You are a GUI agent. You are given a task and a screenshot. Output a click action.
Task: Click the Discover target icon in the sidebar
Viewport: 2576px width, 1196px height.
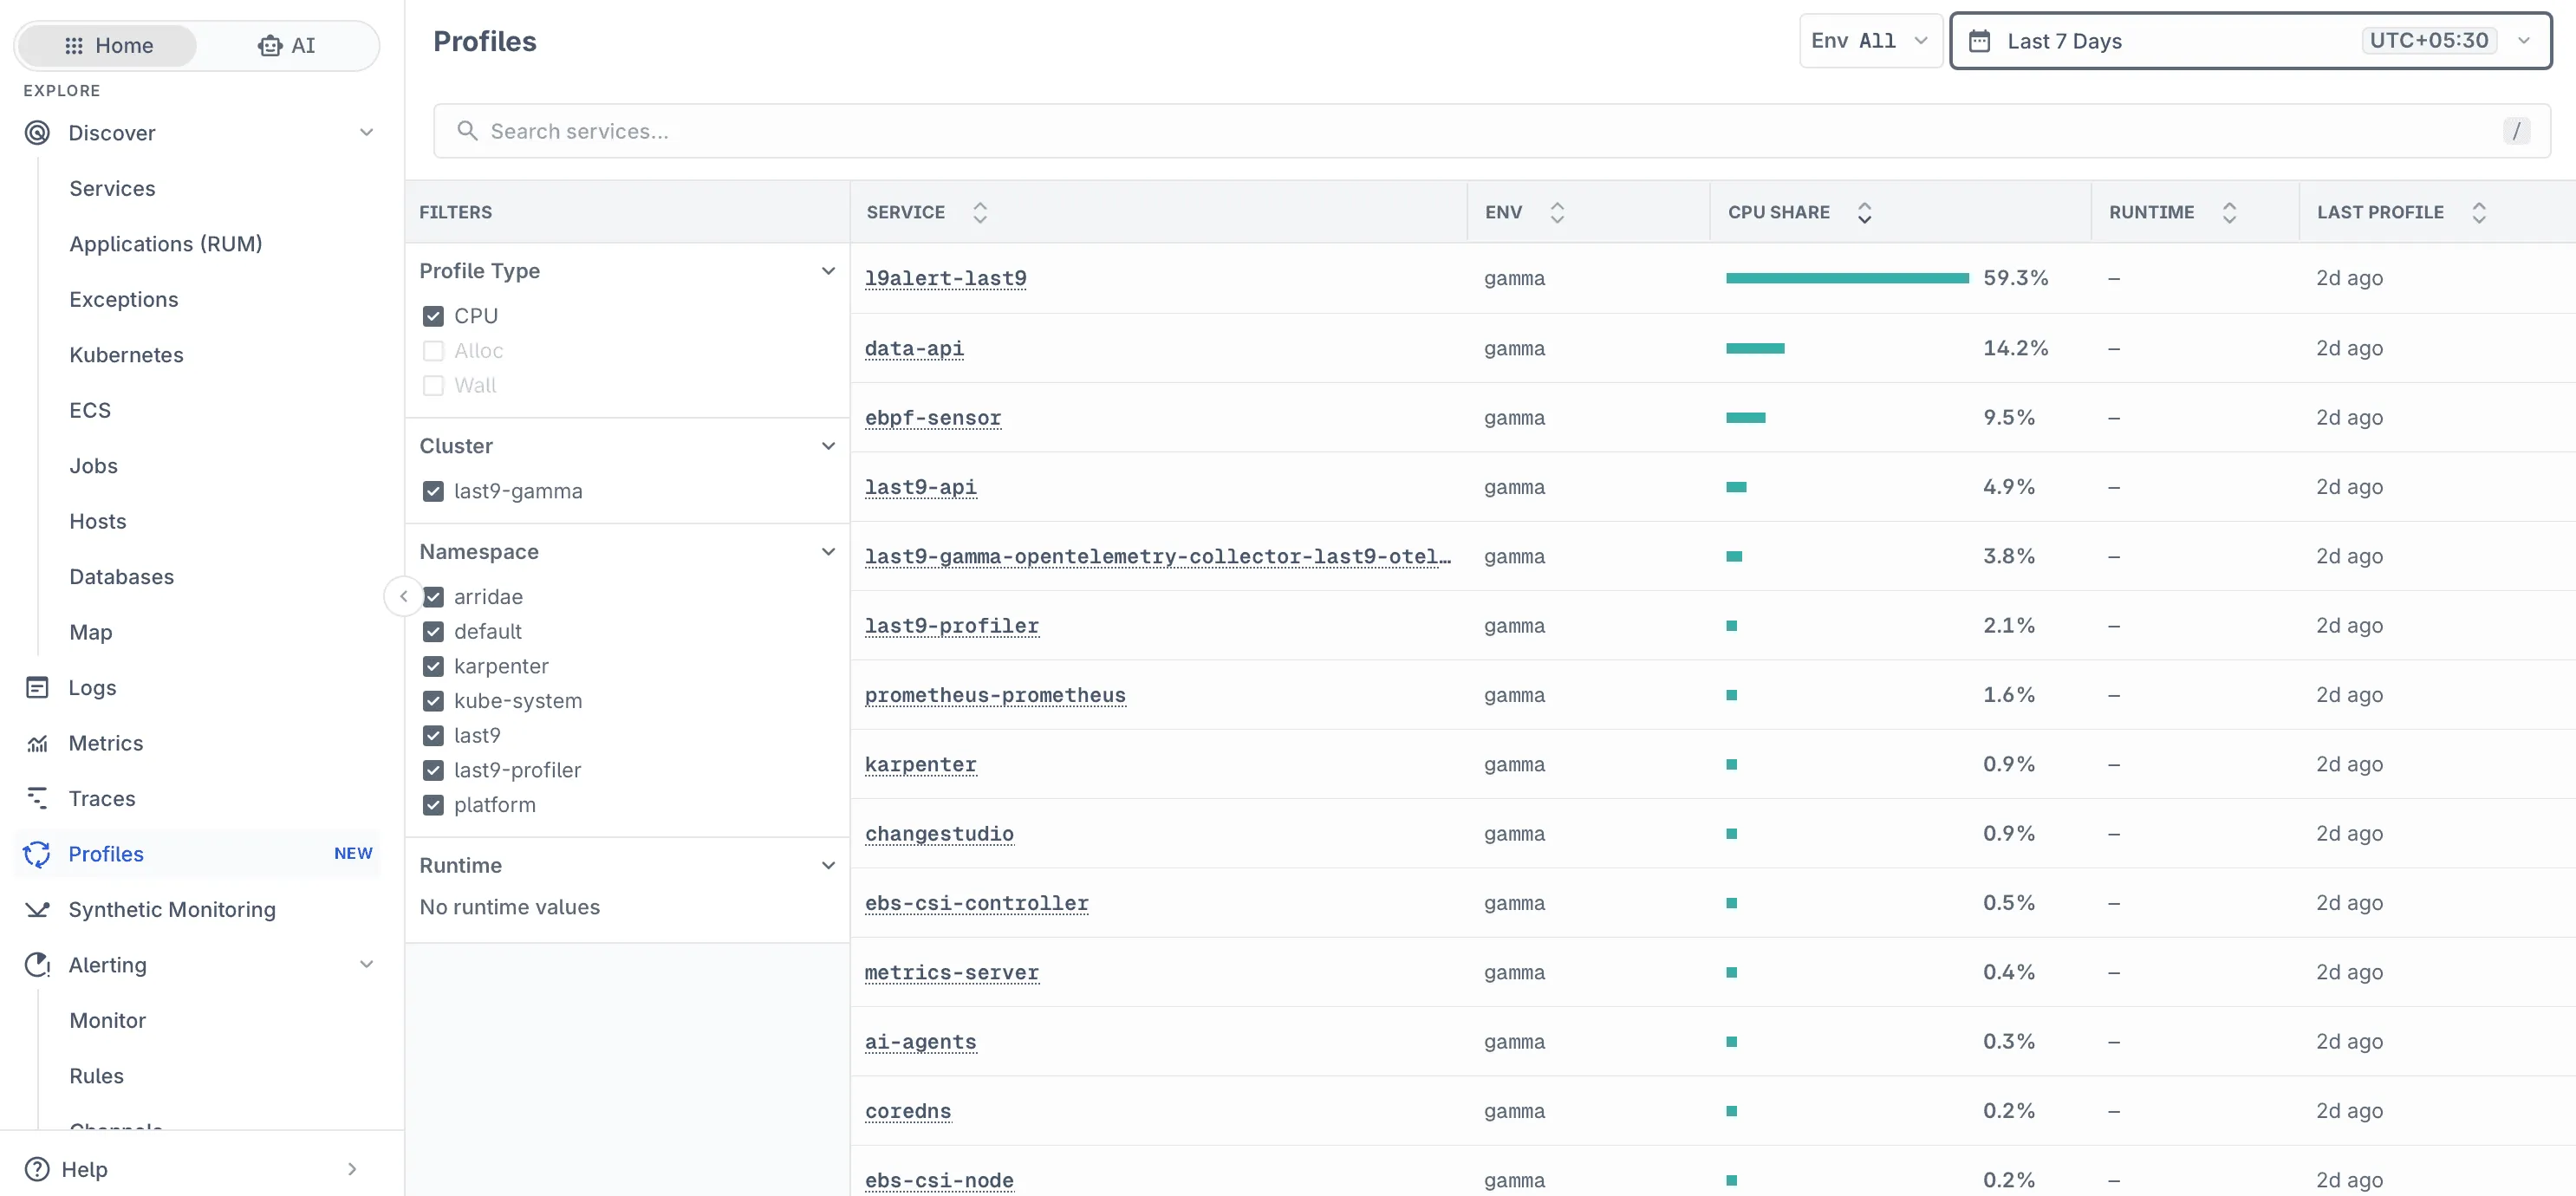point(37,133)
